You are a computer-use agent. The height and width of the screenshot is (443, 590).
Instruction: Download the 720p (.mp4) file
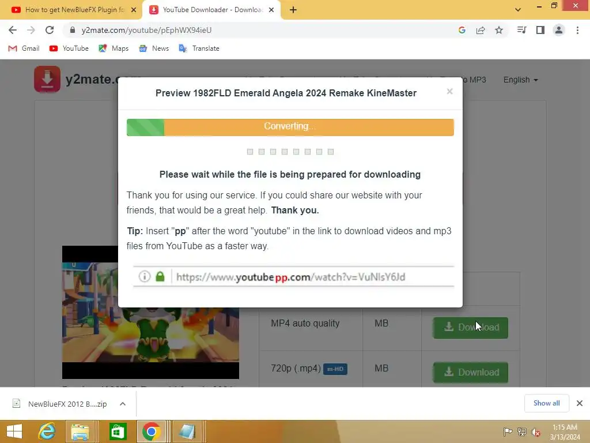pos(470,372)
